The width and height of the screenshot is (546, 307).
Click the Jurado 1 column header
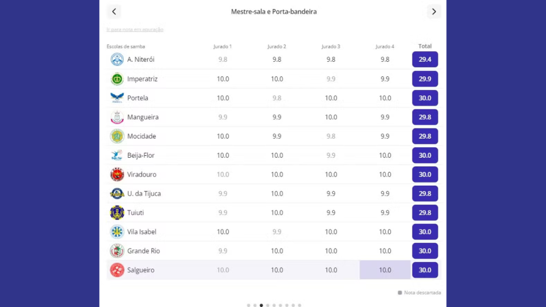pos(222,47)
